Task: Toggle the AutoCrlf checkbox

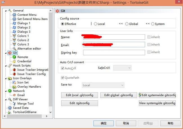Action: pyautogui.click(x=63, y=68)
